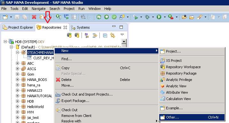Click the Debug bug icon

147,17
